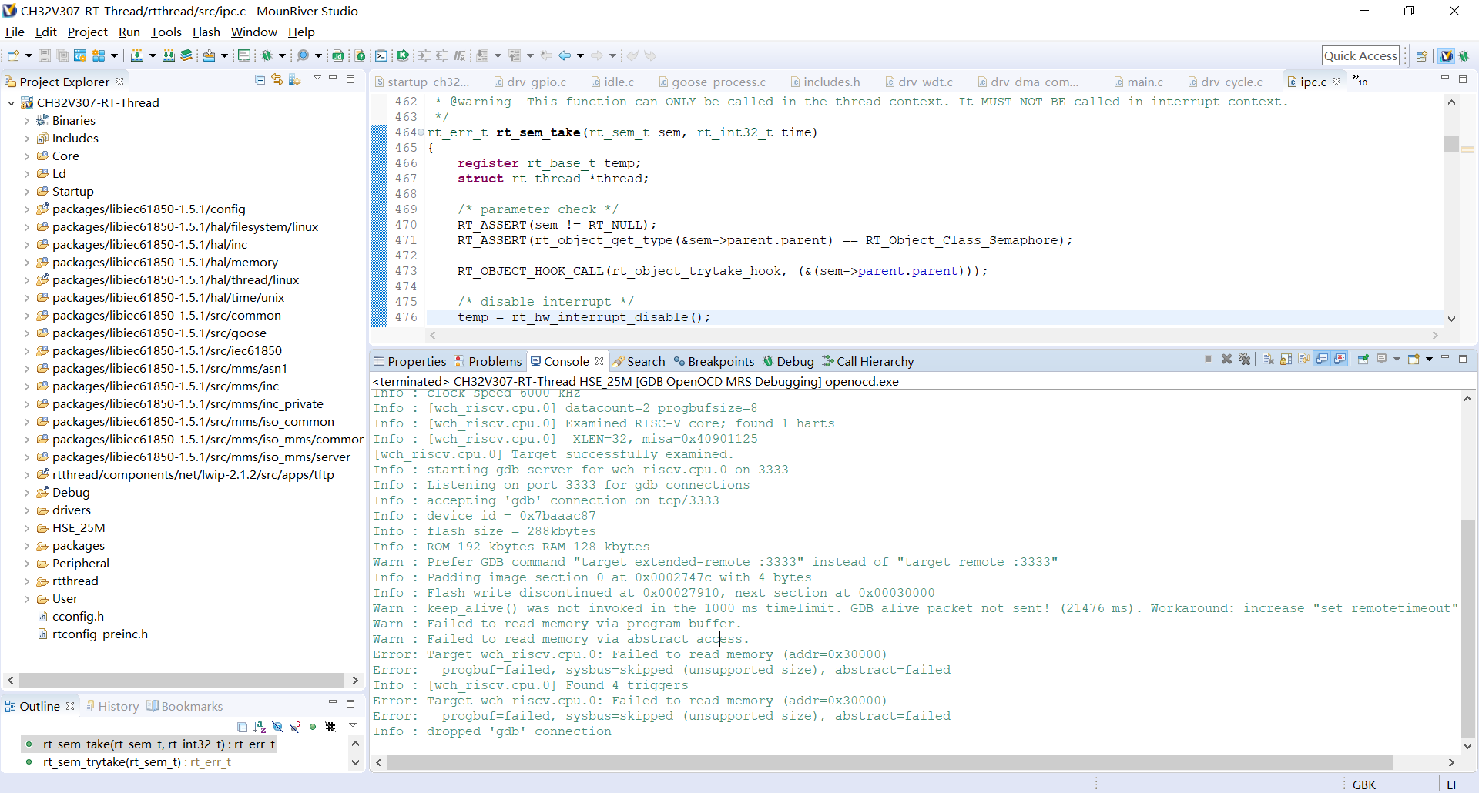Toggle Hide Fields in Outline
Viewport: 1479px width, 793px height.
pos(277,727)
